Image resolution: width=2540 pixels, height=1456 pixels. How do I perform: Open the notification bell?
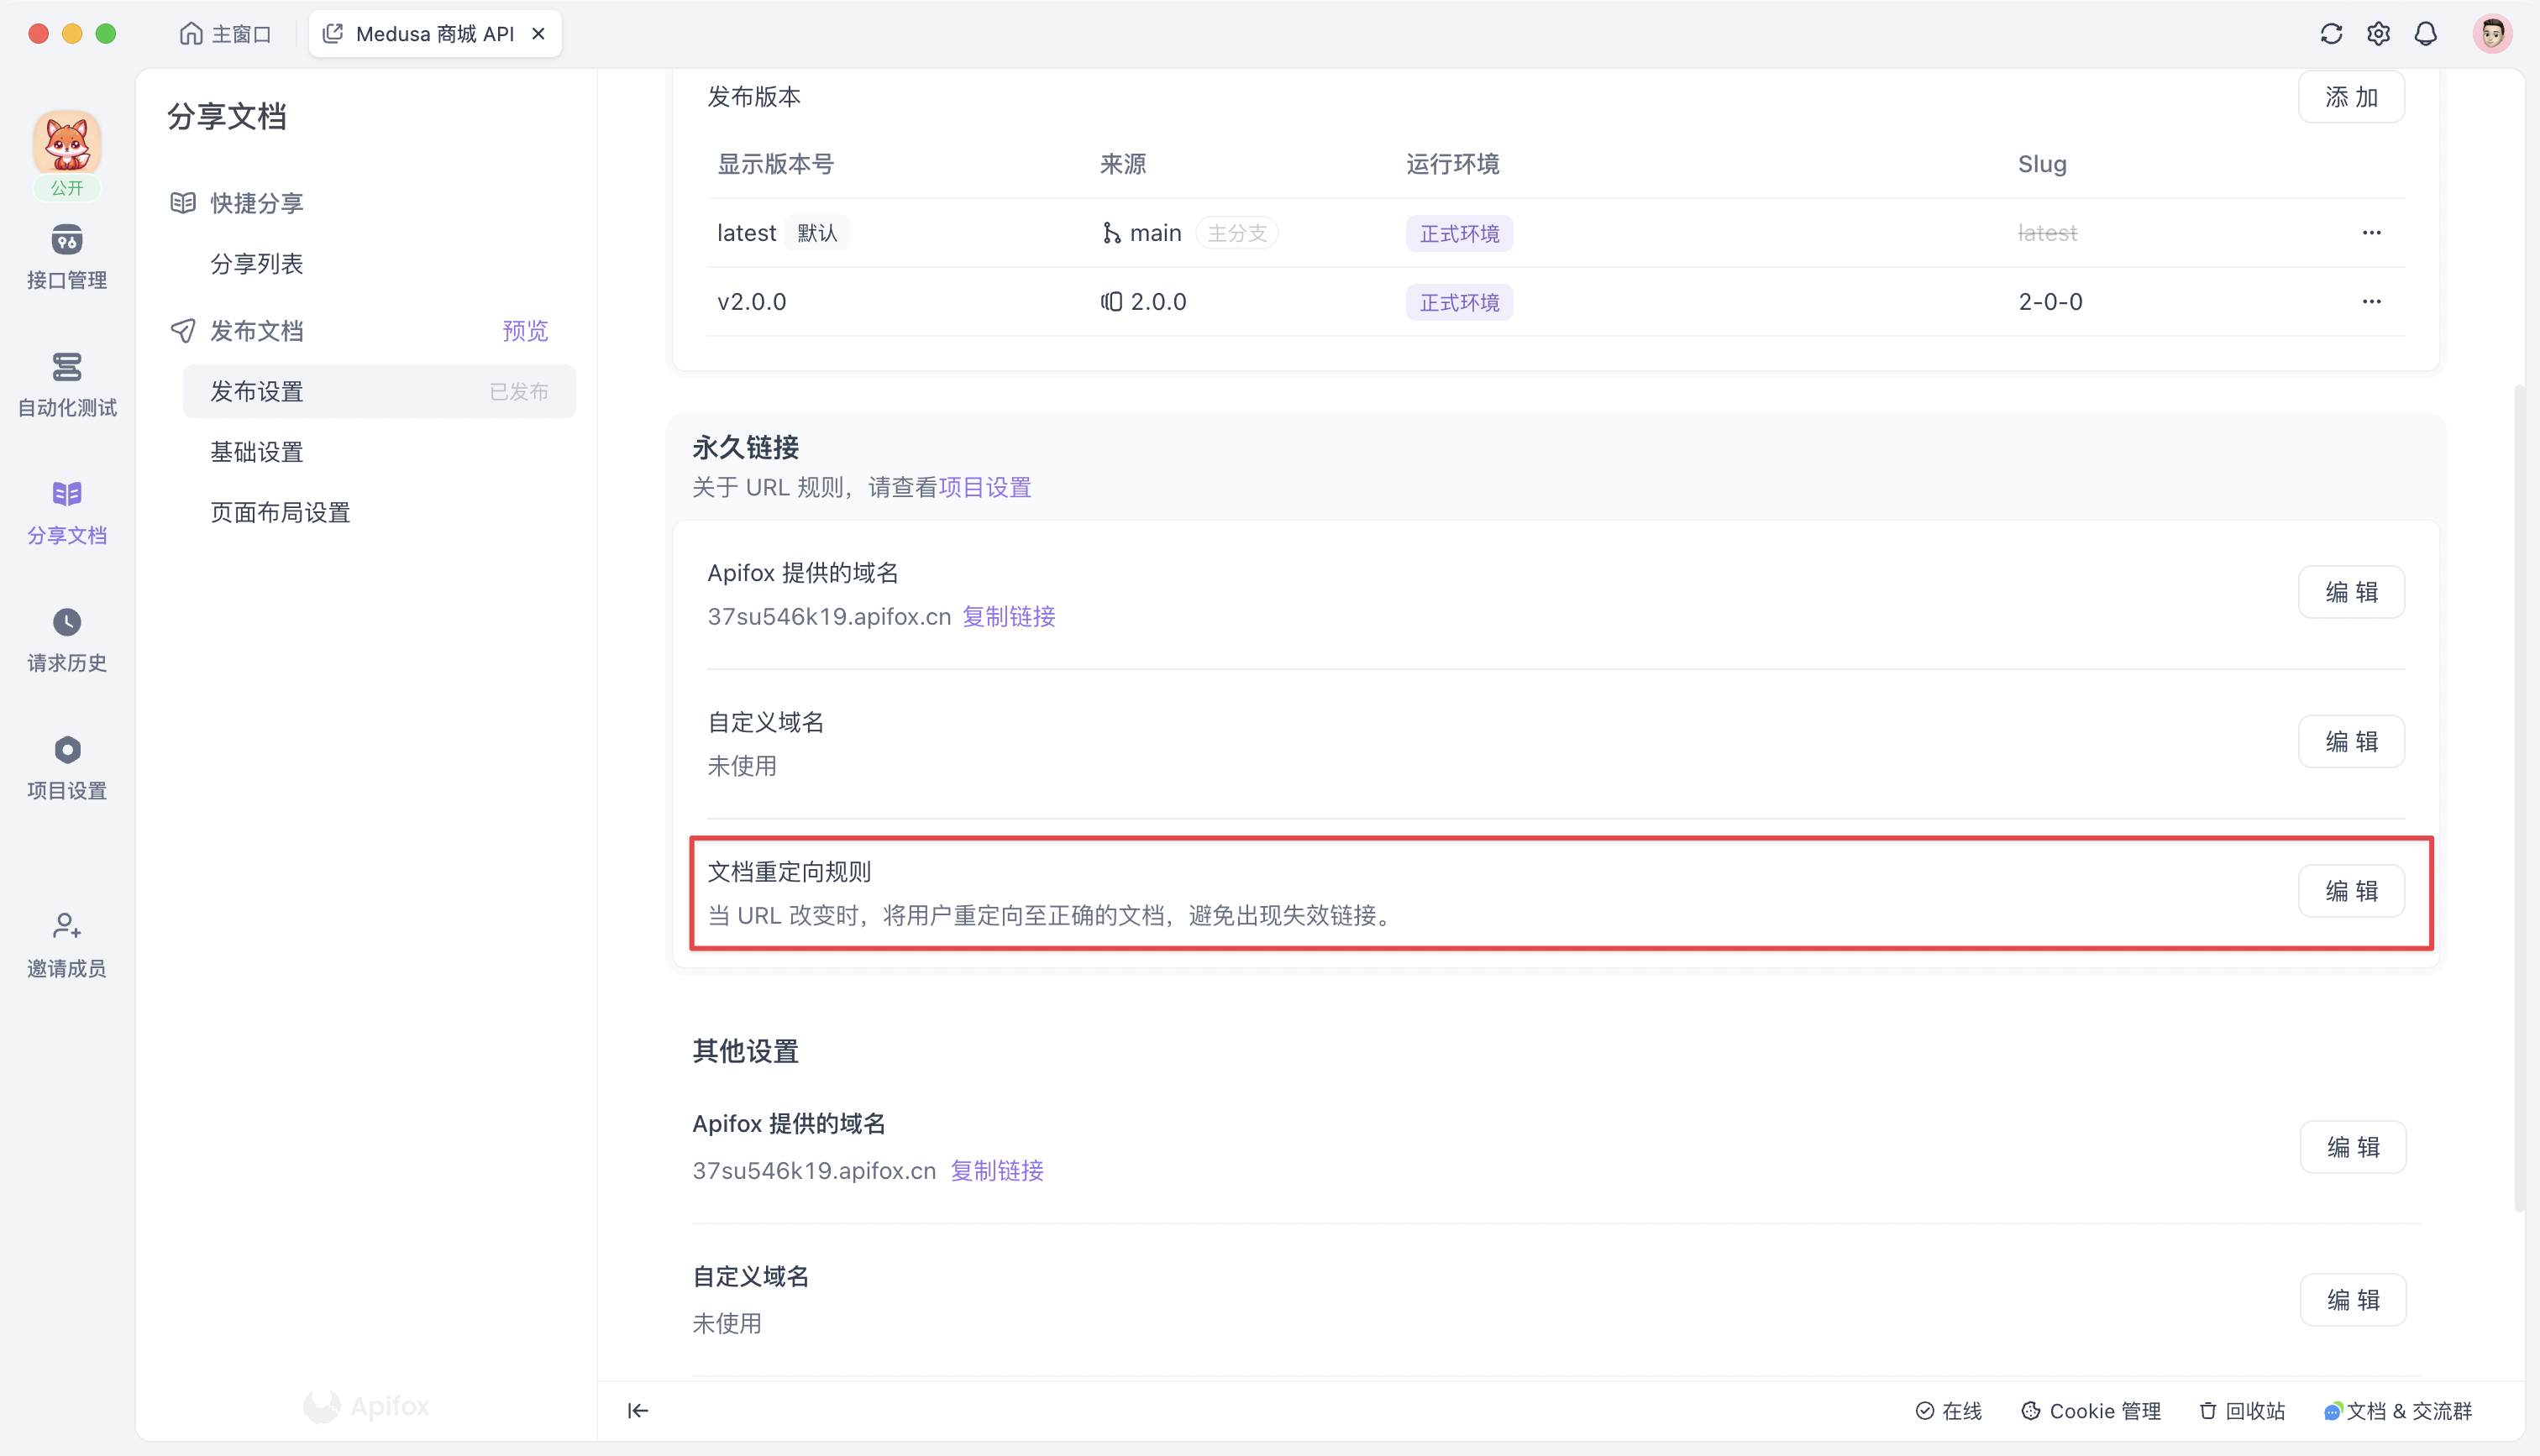(x=2426, y=33)
